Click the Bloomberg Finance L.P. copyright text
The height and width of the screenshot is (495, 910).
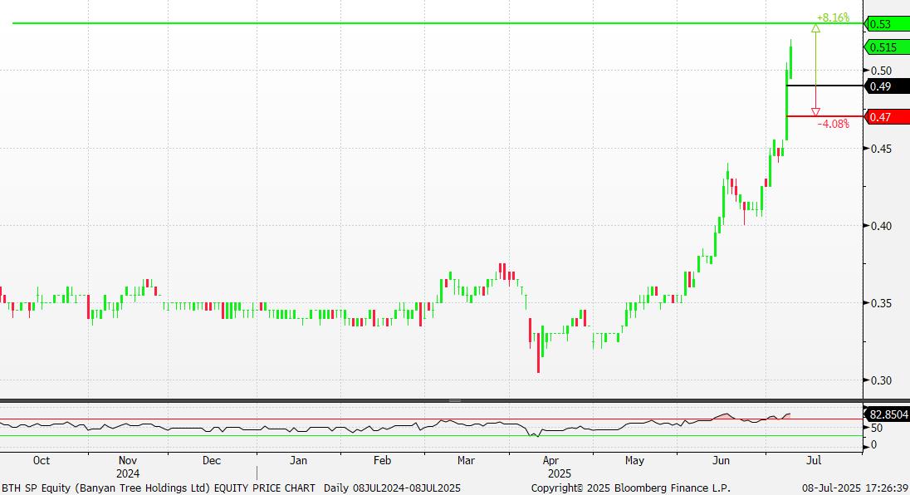(x=631, y=488)
